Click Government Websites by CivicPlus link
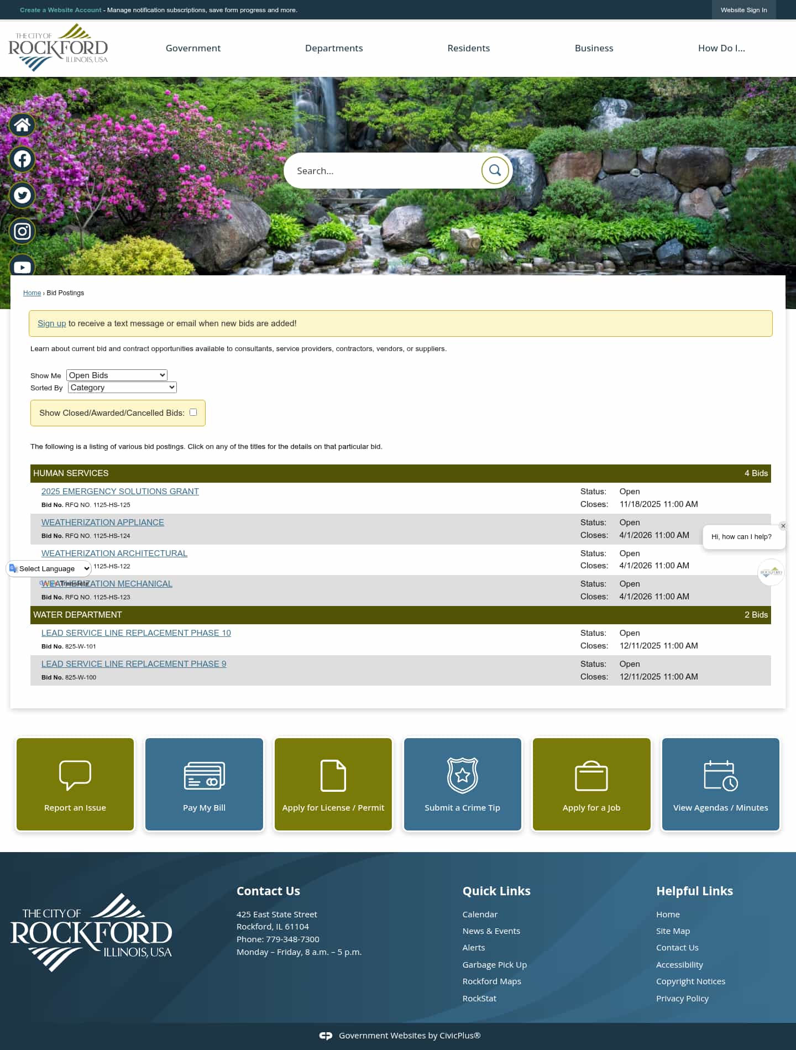Viewport: 796px width, 1050px height. point(410,1036)
